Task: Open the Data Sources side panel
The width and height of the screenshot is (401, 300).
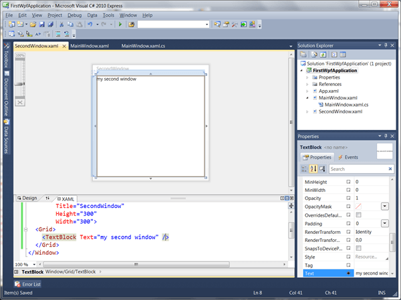Action: click(x=6, y=136)
